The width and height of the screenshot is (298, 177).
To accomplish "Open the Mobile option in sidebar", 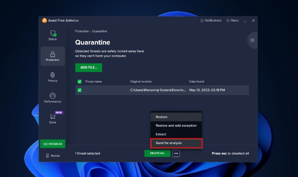I will (53, 155).
